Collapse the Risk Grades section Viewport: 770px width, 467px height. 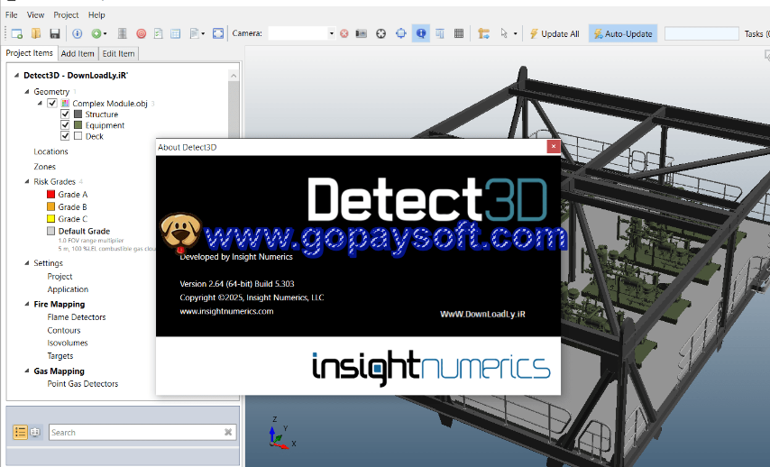click(27, 182)
